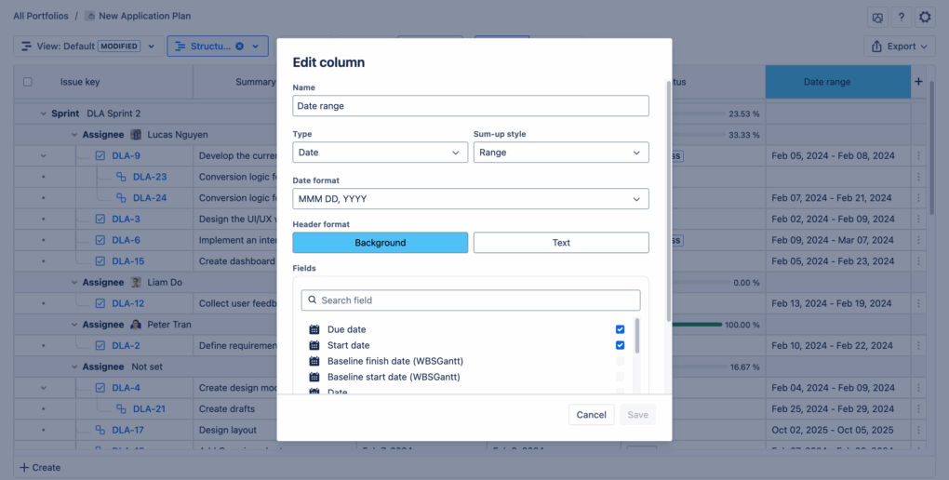
Task: Open the Sum-up style dropdown showing Range
Action: point(561,153)
